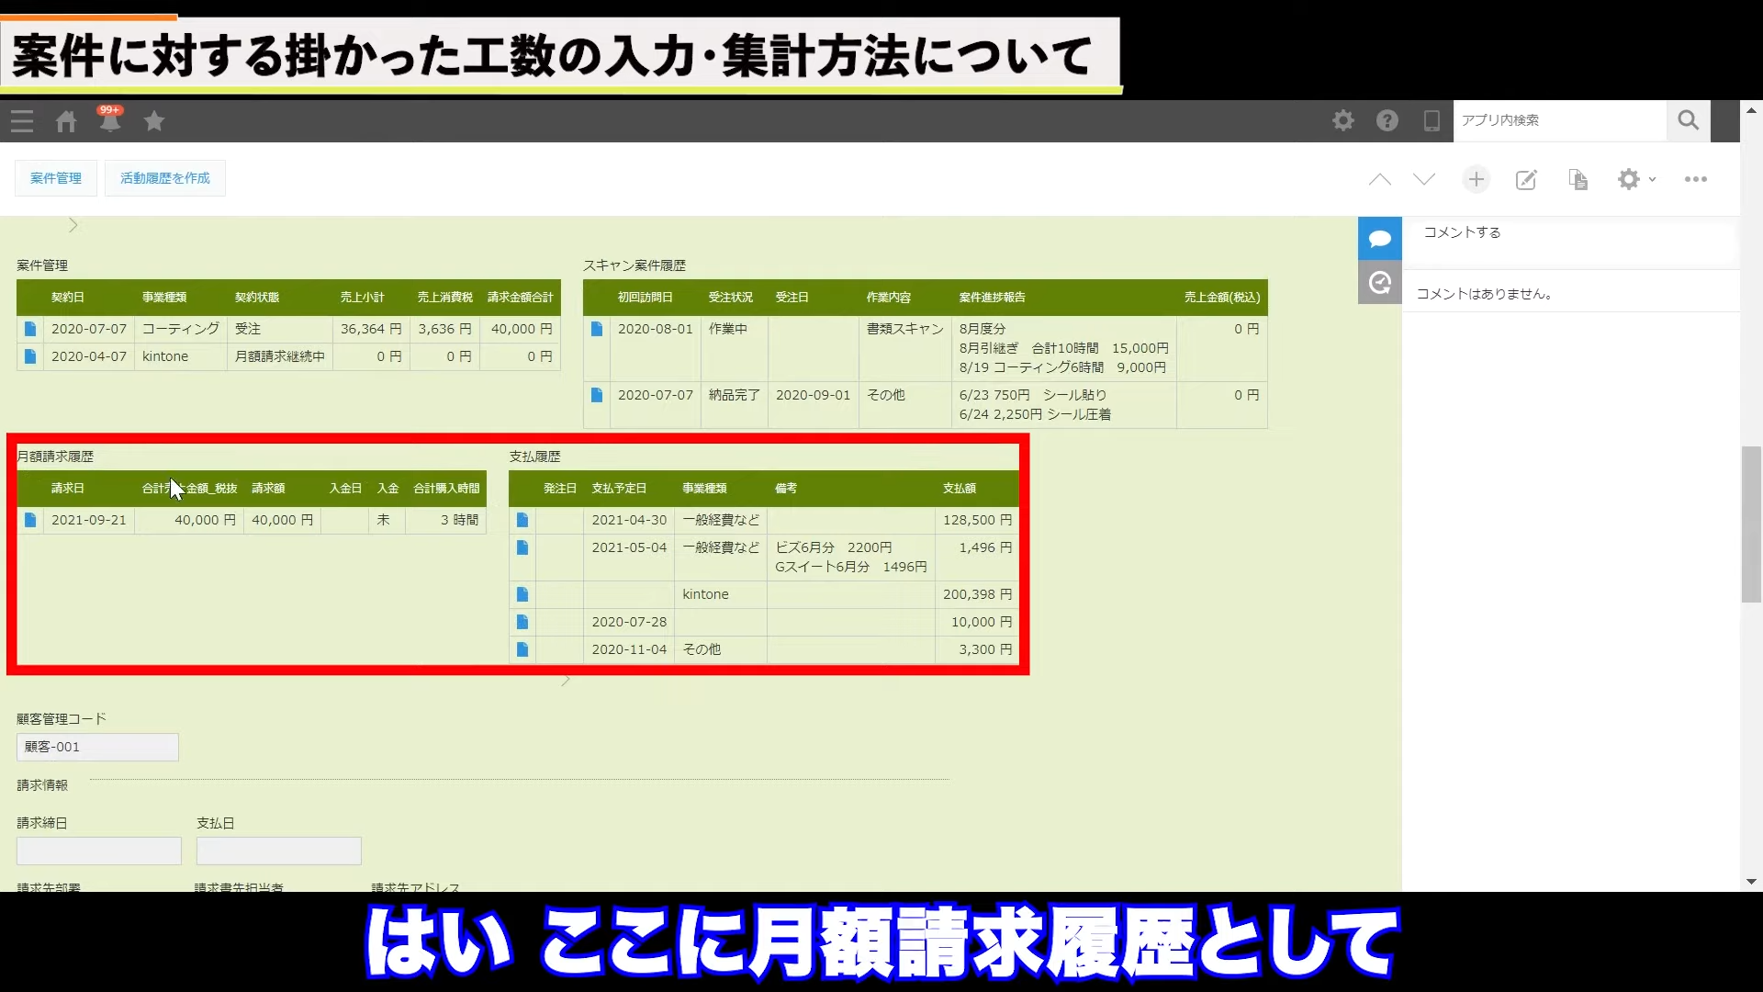Click the search magnifier button
The width and height of the screenshot is (1763, 992).
1688,120
